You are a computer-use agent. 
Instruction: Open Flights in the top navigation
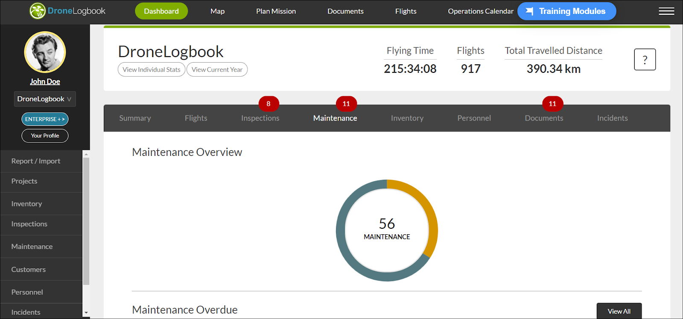(406, 11)
